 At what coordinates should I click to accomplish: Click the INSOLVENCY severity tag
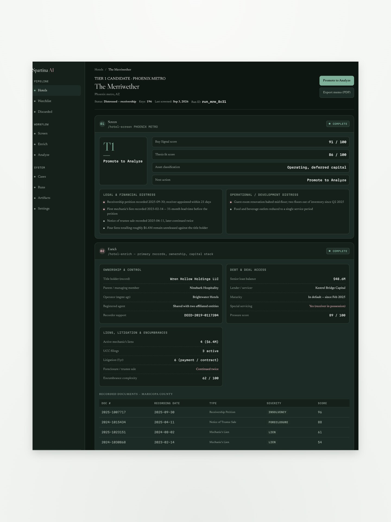coord(277,412)
